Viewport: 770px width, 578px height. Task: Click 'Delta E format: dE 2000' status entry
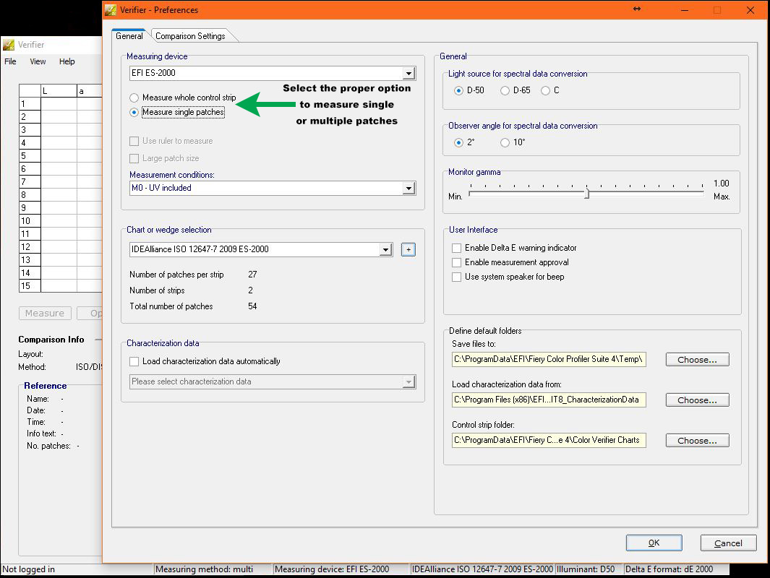[x=669, y=569]
